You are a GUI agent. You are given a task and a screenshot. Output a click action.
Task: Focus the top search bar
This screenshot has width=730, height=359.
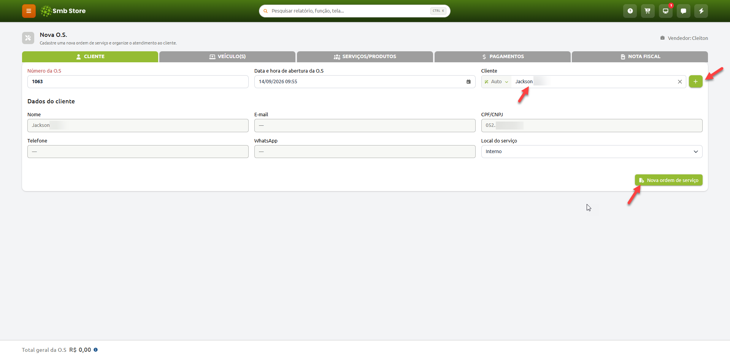pyautogui.click(x=354, y=11)
